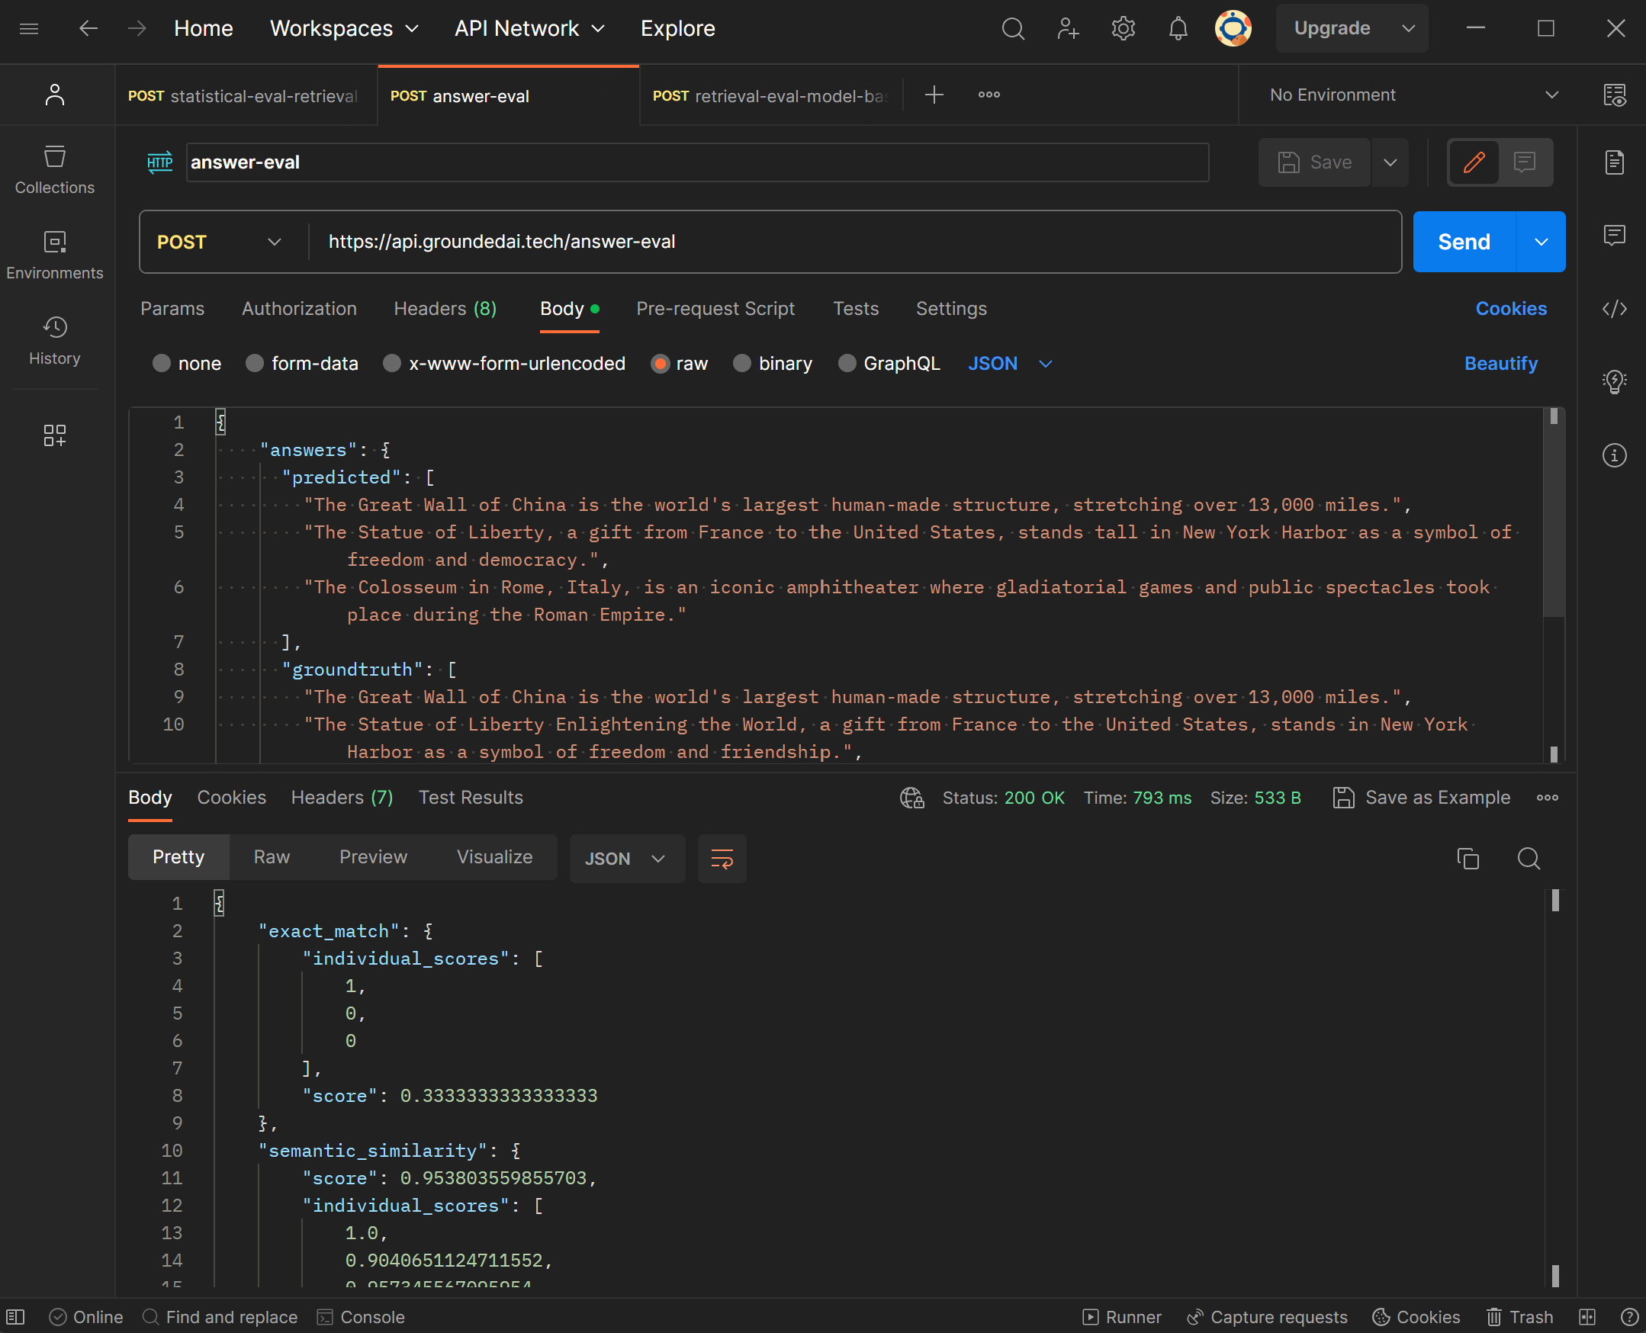Open Environments in the sidebar
Image resolution: width=1646 pixels, height=1333 pixels.
pos(54,255)
